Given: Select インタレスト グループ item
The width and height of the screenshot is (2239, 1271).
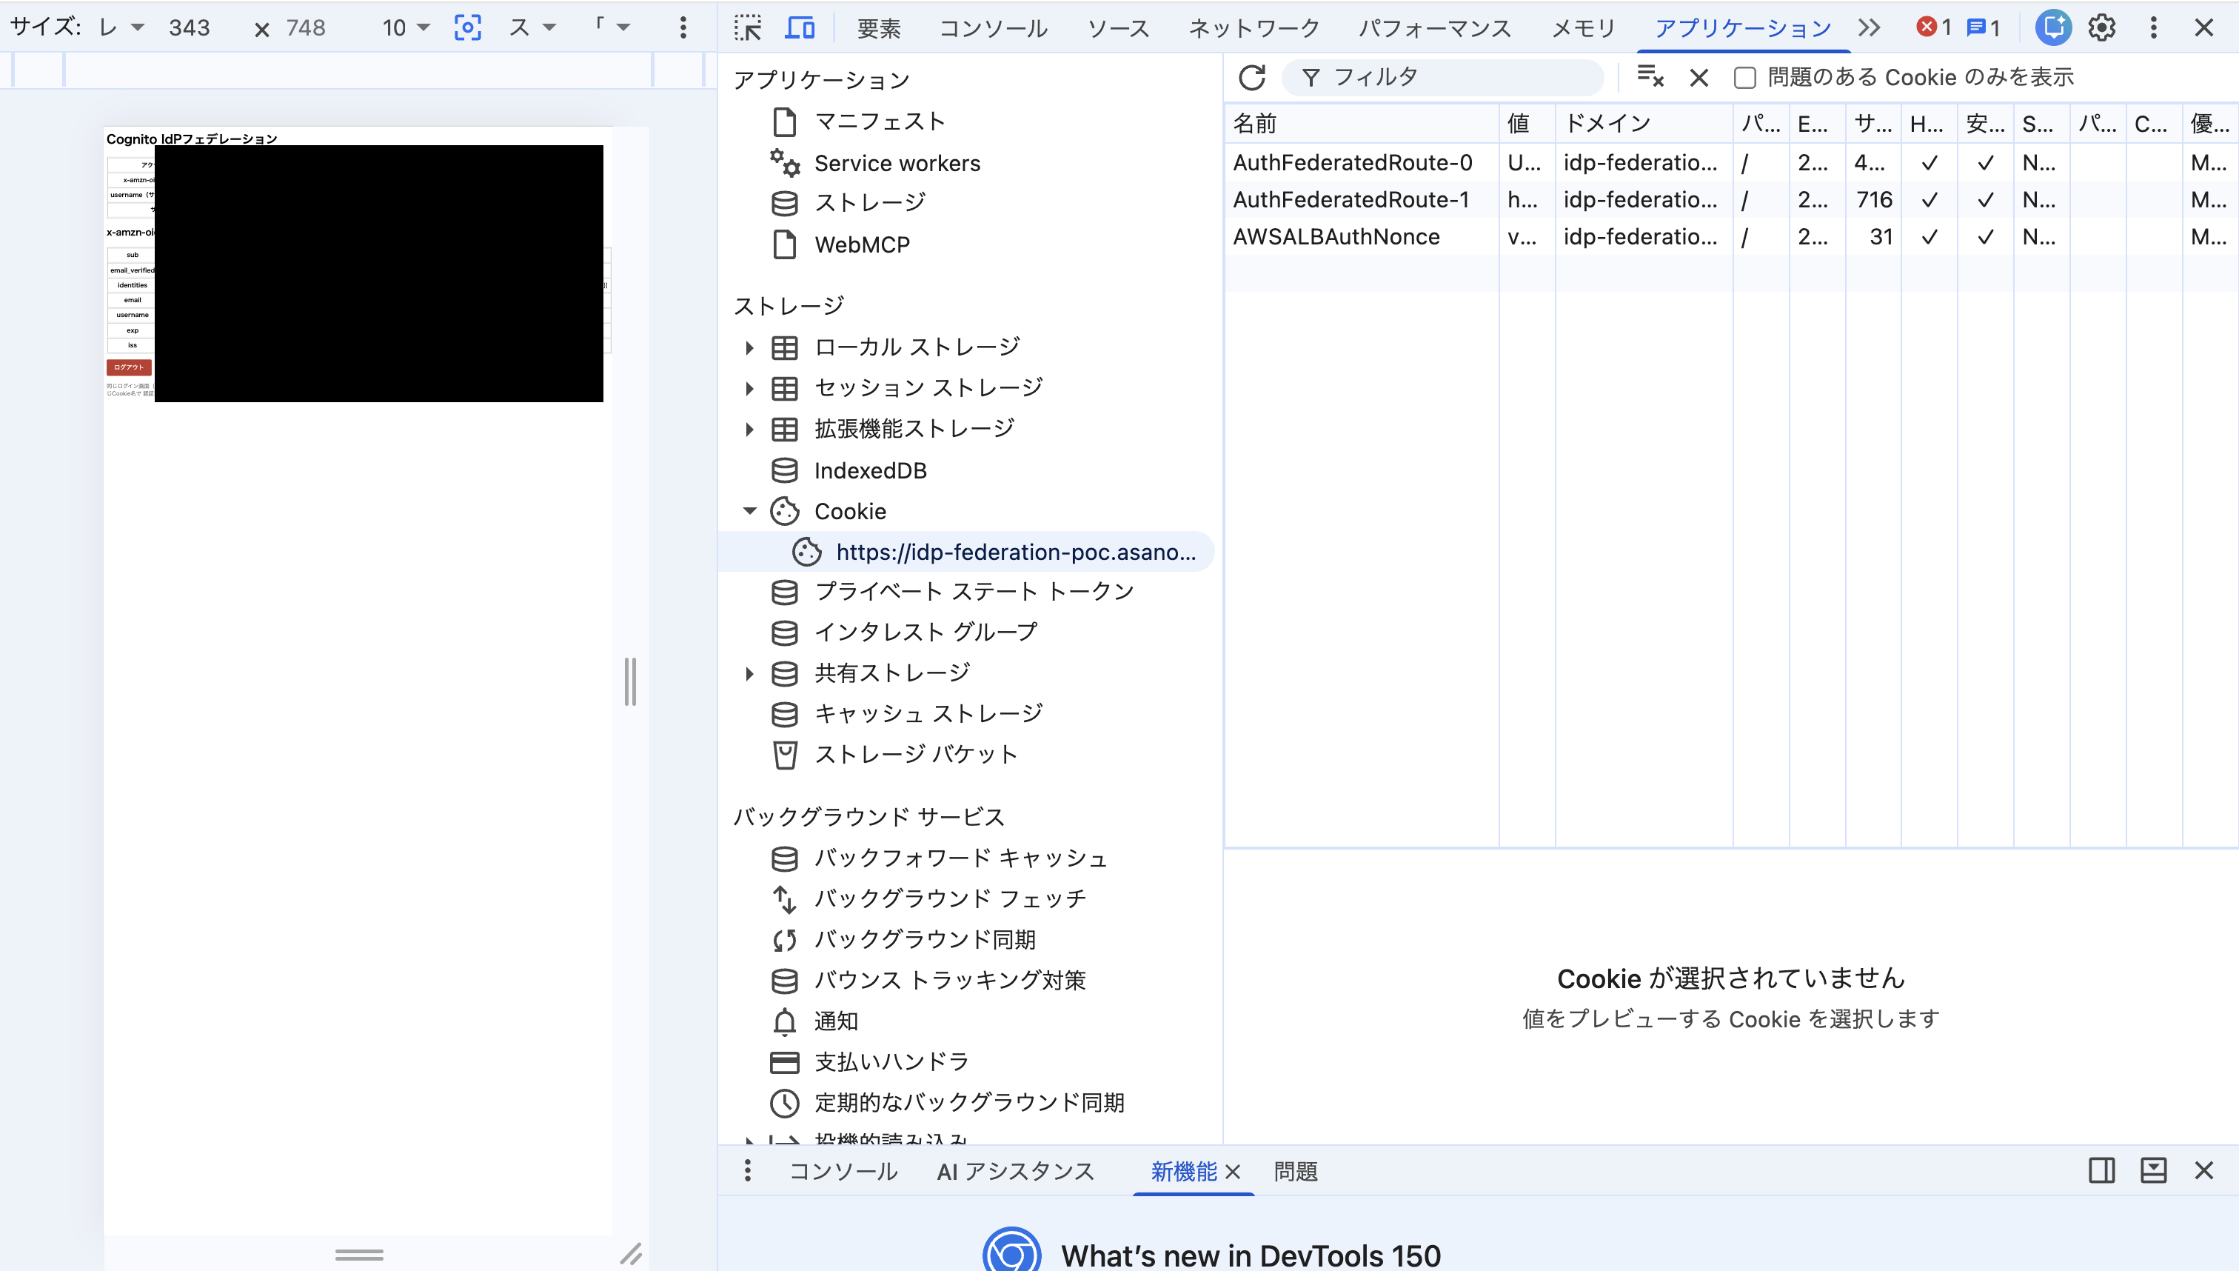Looking at the screenshot, I should tap(904, 632).
